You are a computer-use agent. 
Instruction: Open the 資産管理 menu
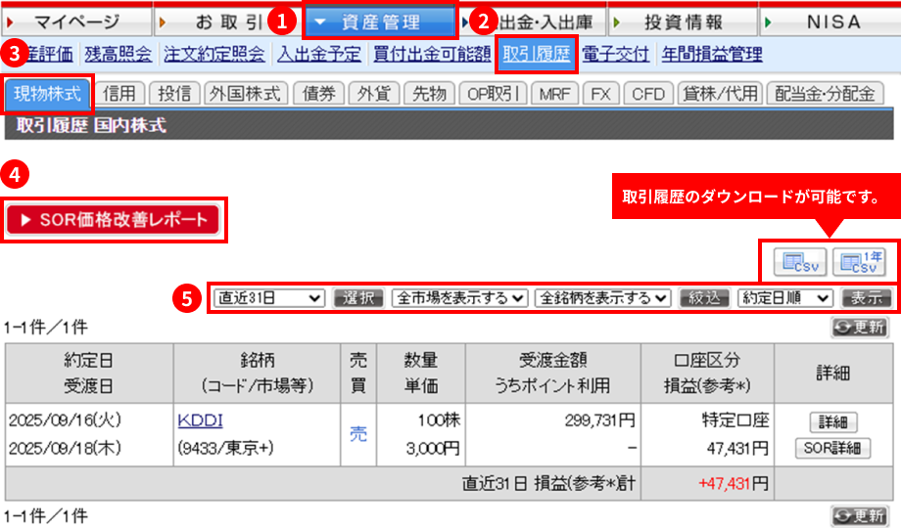point(380,22)
